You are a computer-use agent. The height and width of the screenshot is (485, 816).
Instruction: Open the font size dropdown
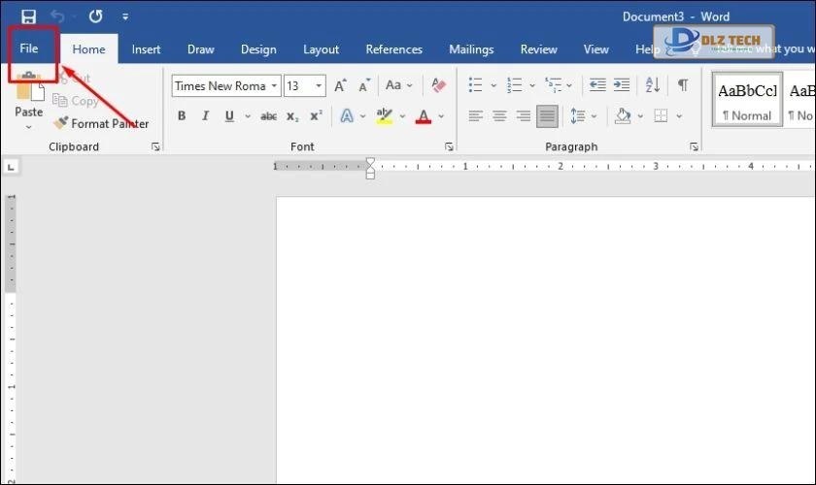[320, 85]
